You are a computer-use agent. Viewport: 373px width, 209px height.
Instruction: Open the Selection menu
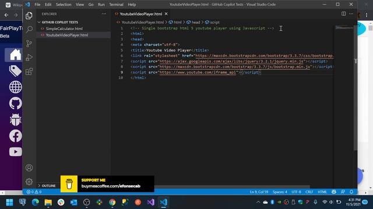tap(64, 5)
